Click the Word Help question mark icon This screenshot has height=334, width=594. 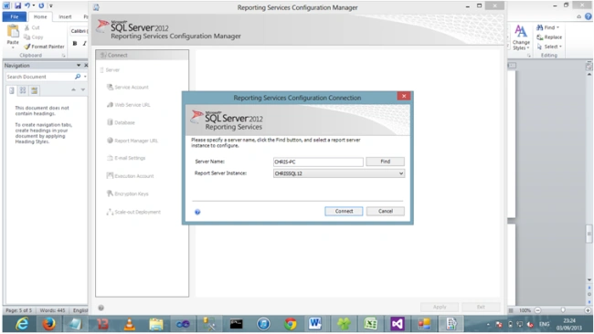point(588,16)
